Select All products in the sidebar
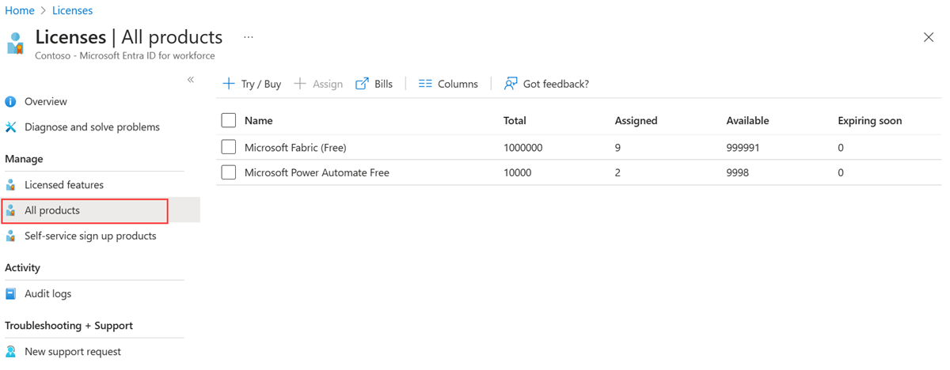 coord(52,211)
